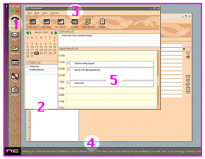Select the T letter tab in the address window
Image resolution: width=205 pixels, height=159 pixels.
point(29,116)
